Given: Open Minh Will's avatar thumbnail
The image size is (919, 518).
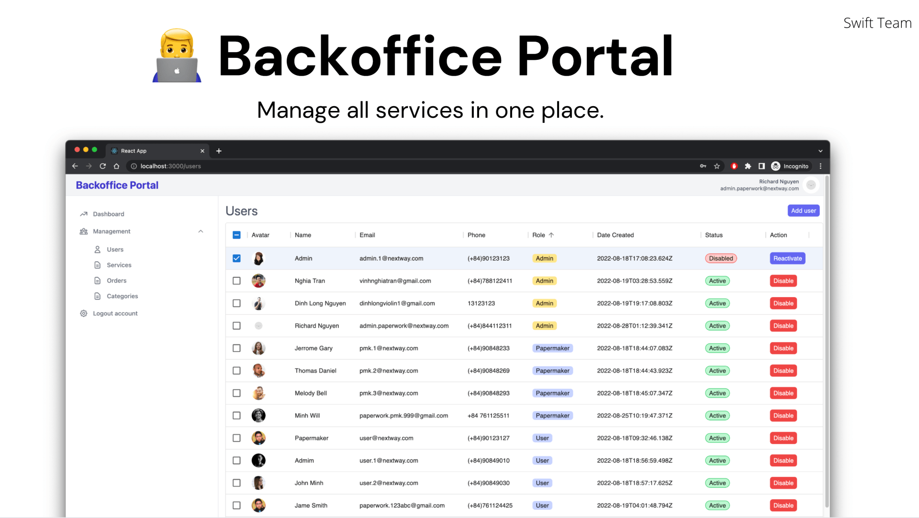Looking at the screenshot, I should [258, 416].
